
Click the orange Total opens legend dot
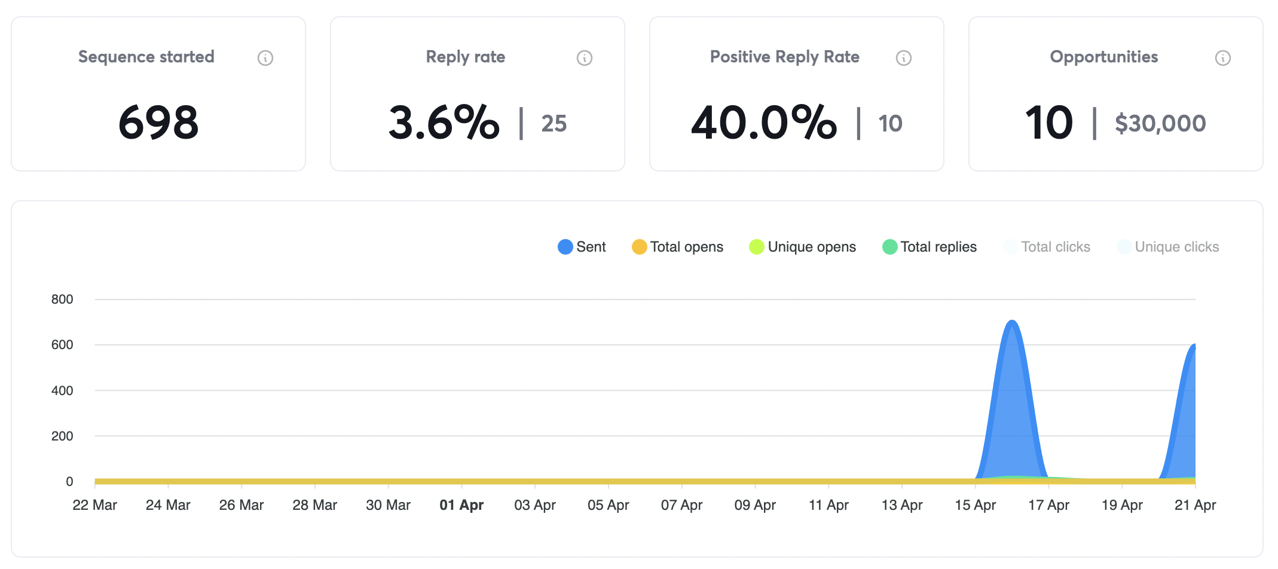click(x=638, y=246)
